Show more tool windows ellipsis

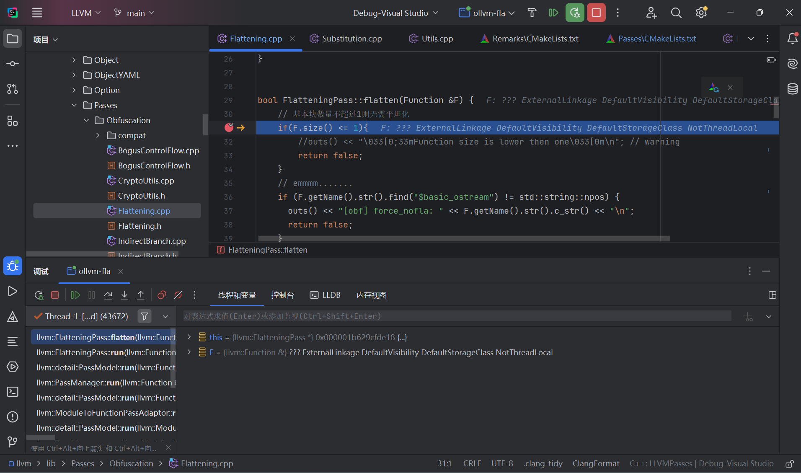pyautogui.click(x=13, y=146)
